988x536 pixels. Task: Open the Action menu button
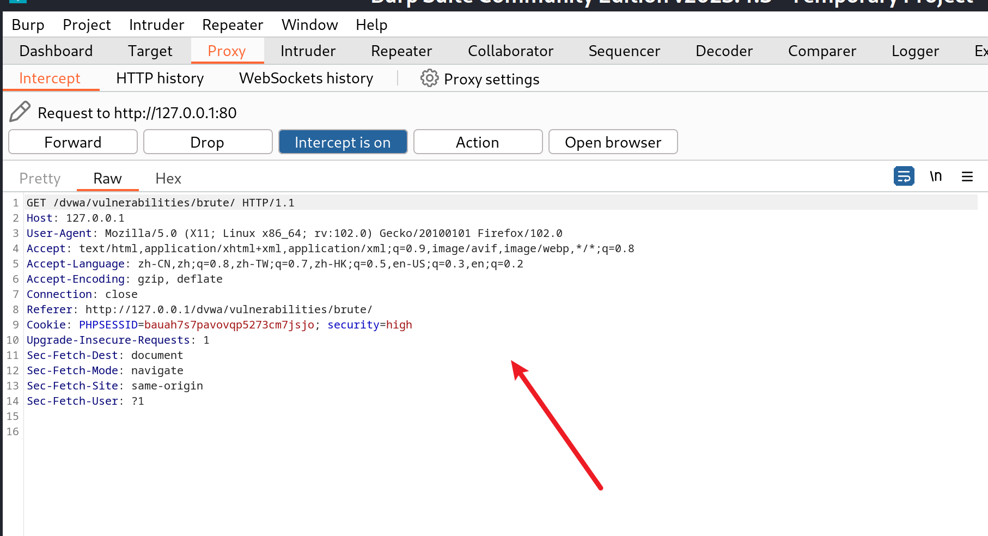click(478, 142)
